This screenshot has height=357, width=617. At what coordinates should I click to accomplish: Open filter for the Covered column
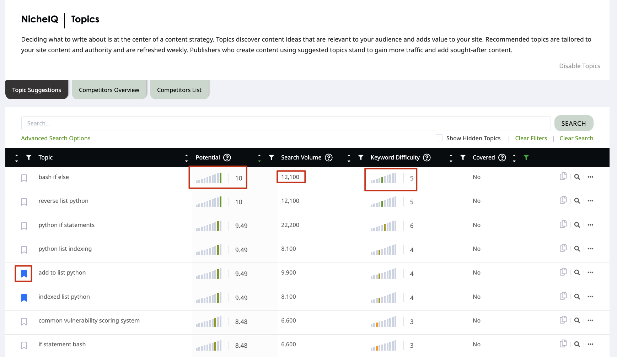463,157
